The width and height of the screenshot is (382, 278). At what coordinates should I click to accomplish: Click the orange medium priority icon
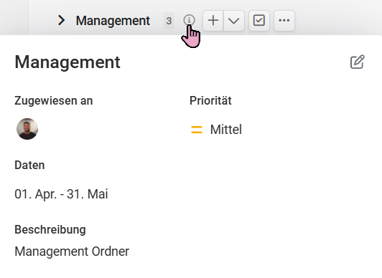(197, 130)
